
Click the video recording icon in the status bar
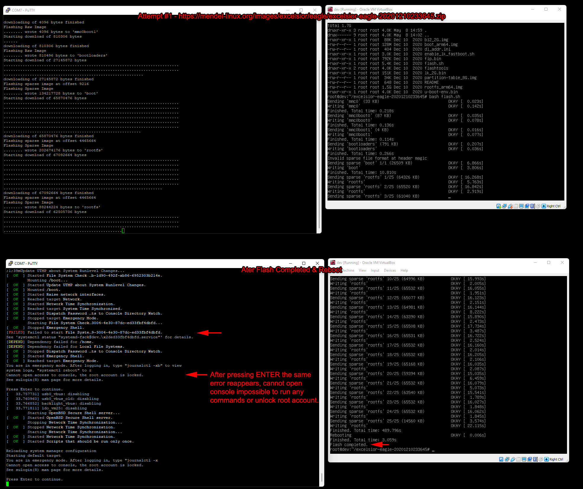pos(527,206)
